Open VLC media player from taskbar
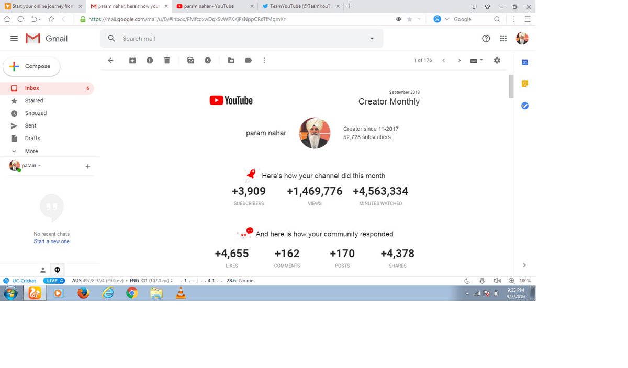The width and height of the screenshot is (628, 368). (x=181, y=293)
